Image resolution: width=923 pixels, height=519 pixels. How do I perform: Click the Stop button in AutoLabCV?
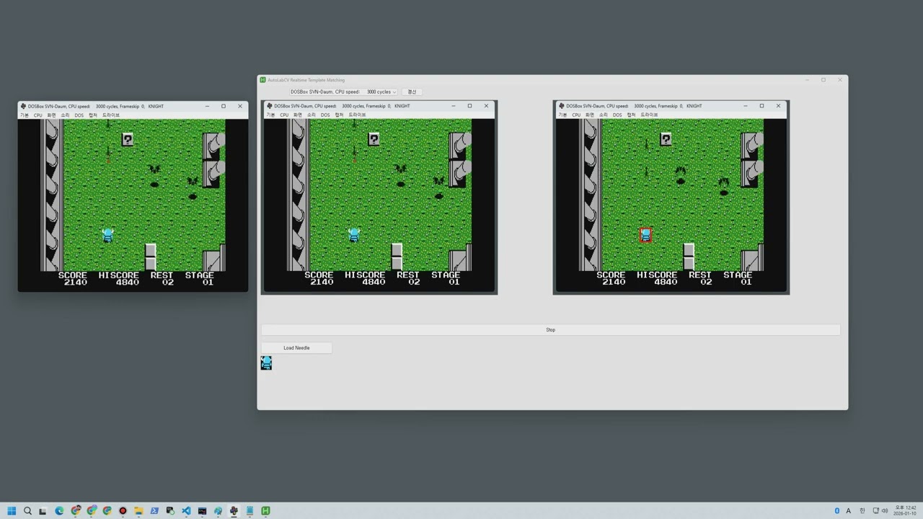pyautogui.click(x=550, y=330)
